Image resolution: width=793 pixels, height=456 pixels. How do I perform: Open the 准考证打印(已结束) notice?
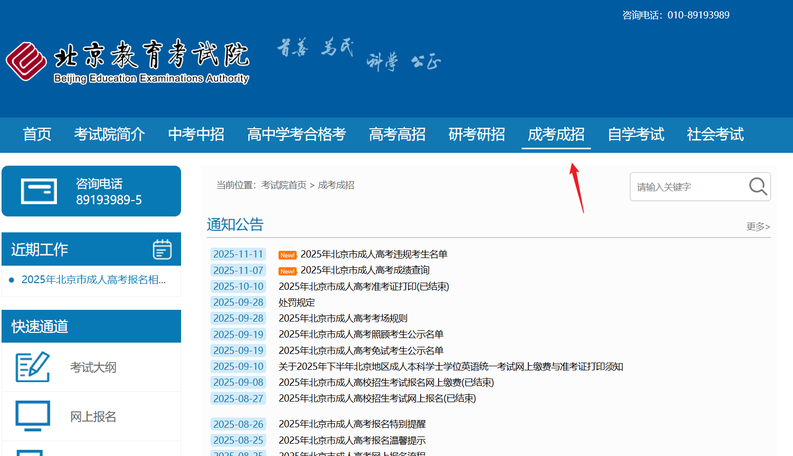[364, 286]
